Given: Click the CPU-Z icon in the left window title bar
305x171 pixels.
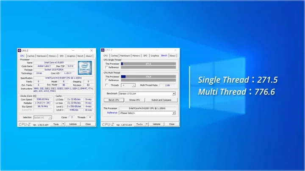Looking at the screenshot, I should coord(19,50).
